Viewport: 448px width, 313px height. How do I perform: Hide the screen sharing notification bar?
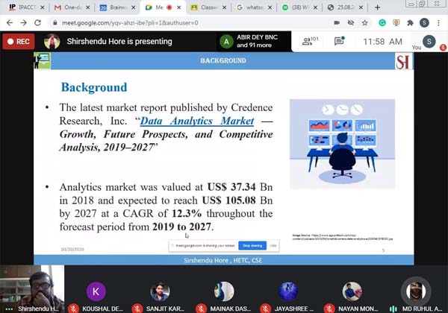[x=273, y=245]
